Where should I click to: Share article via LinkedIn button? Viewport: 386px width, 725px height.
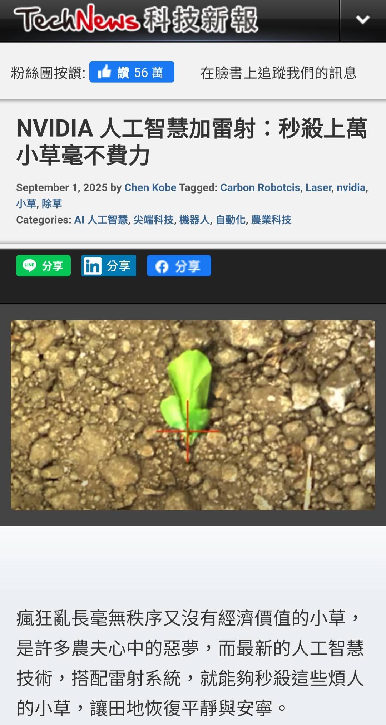click(109, 266)
